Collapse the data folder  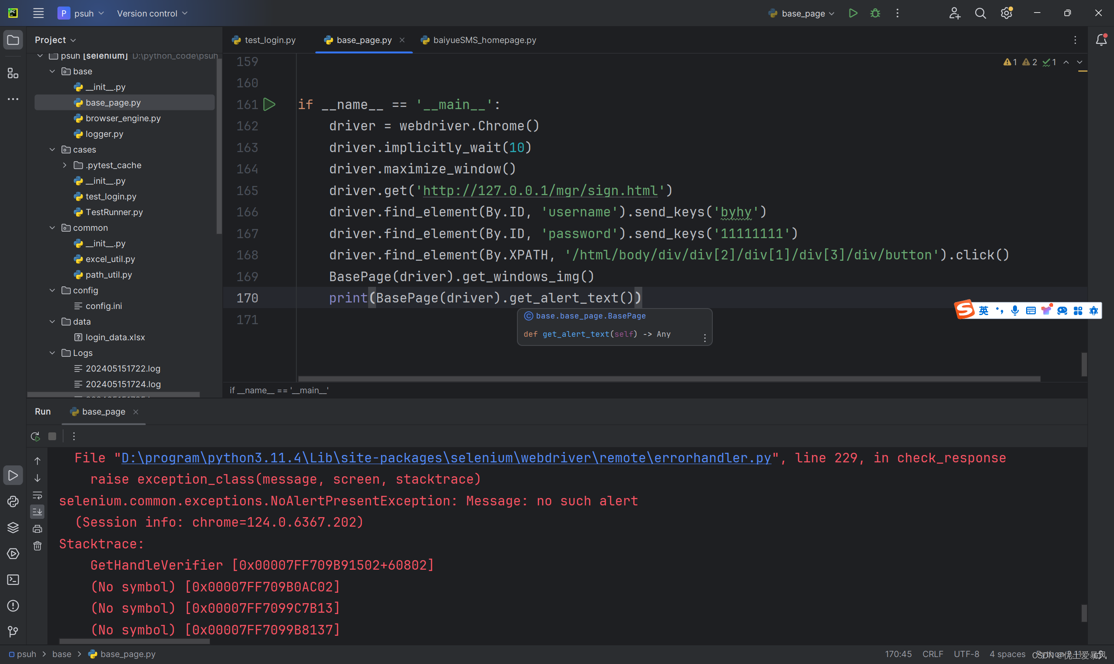[x=52, y=322]
